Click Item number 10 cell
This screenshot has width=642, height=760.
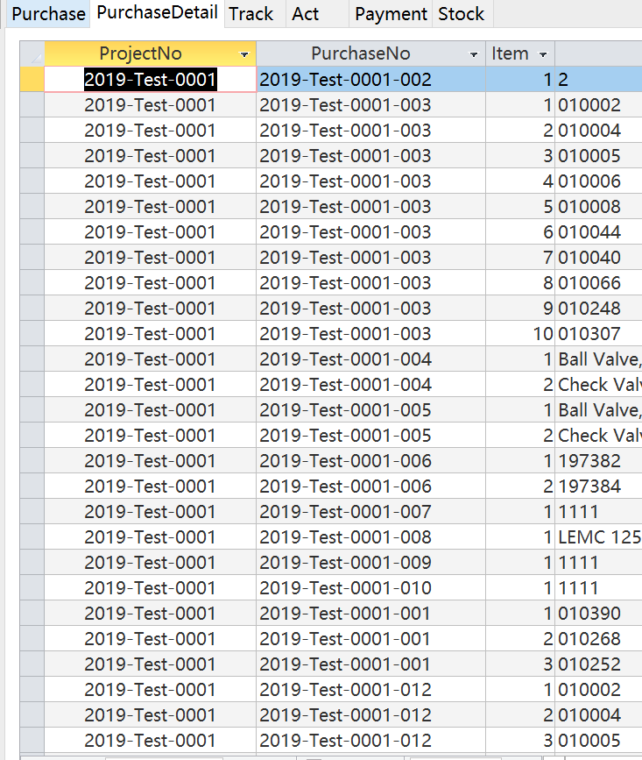click(x=520, y=333)
